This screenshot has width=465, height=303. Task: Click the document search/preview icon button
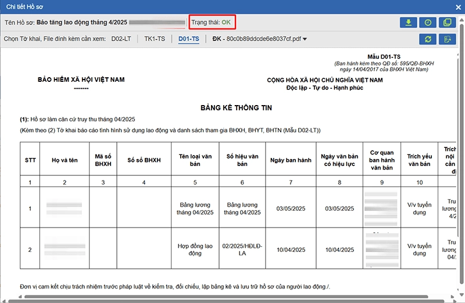tap(447, 39)
